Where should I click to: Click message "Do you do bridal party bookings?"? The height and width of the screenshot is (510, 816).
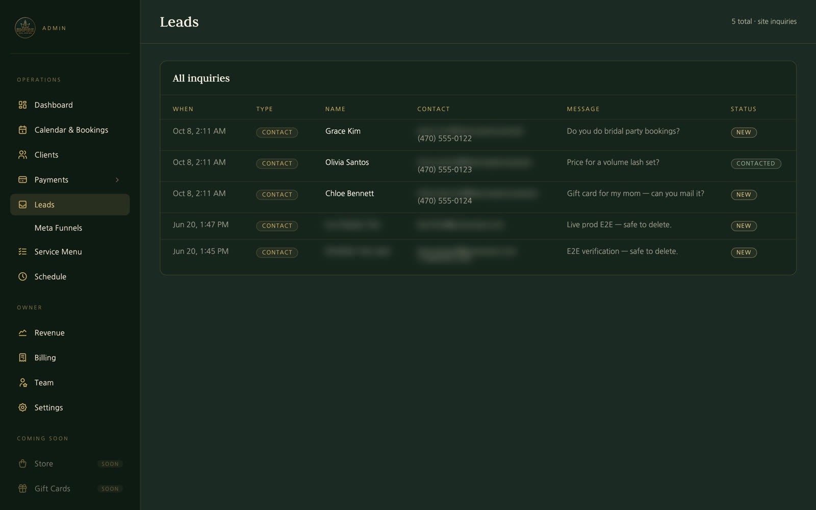[623, 131]
